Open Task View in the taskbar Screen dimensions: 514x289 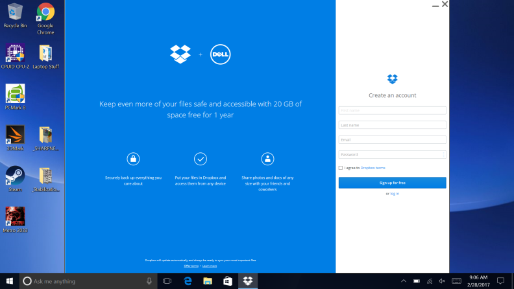[167, 281]
